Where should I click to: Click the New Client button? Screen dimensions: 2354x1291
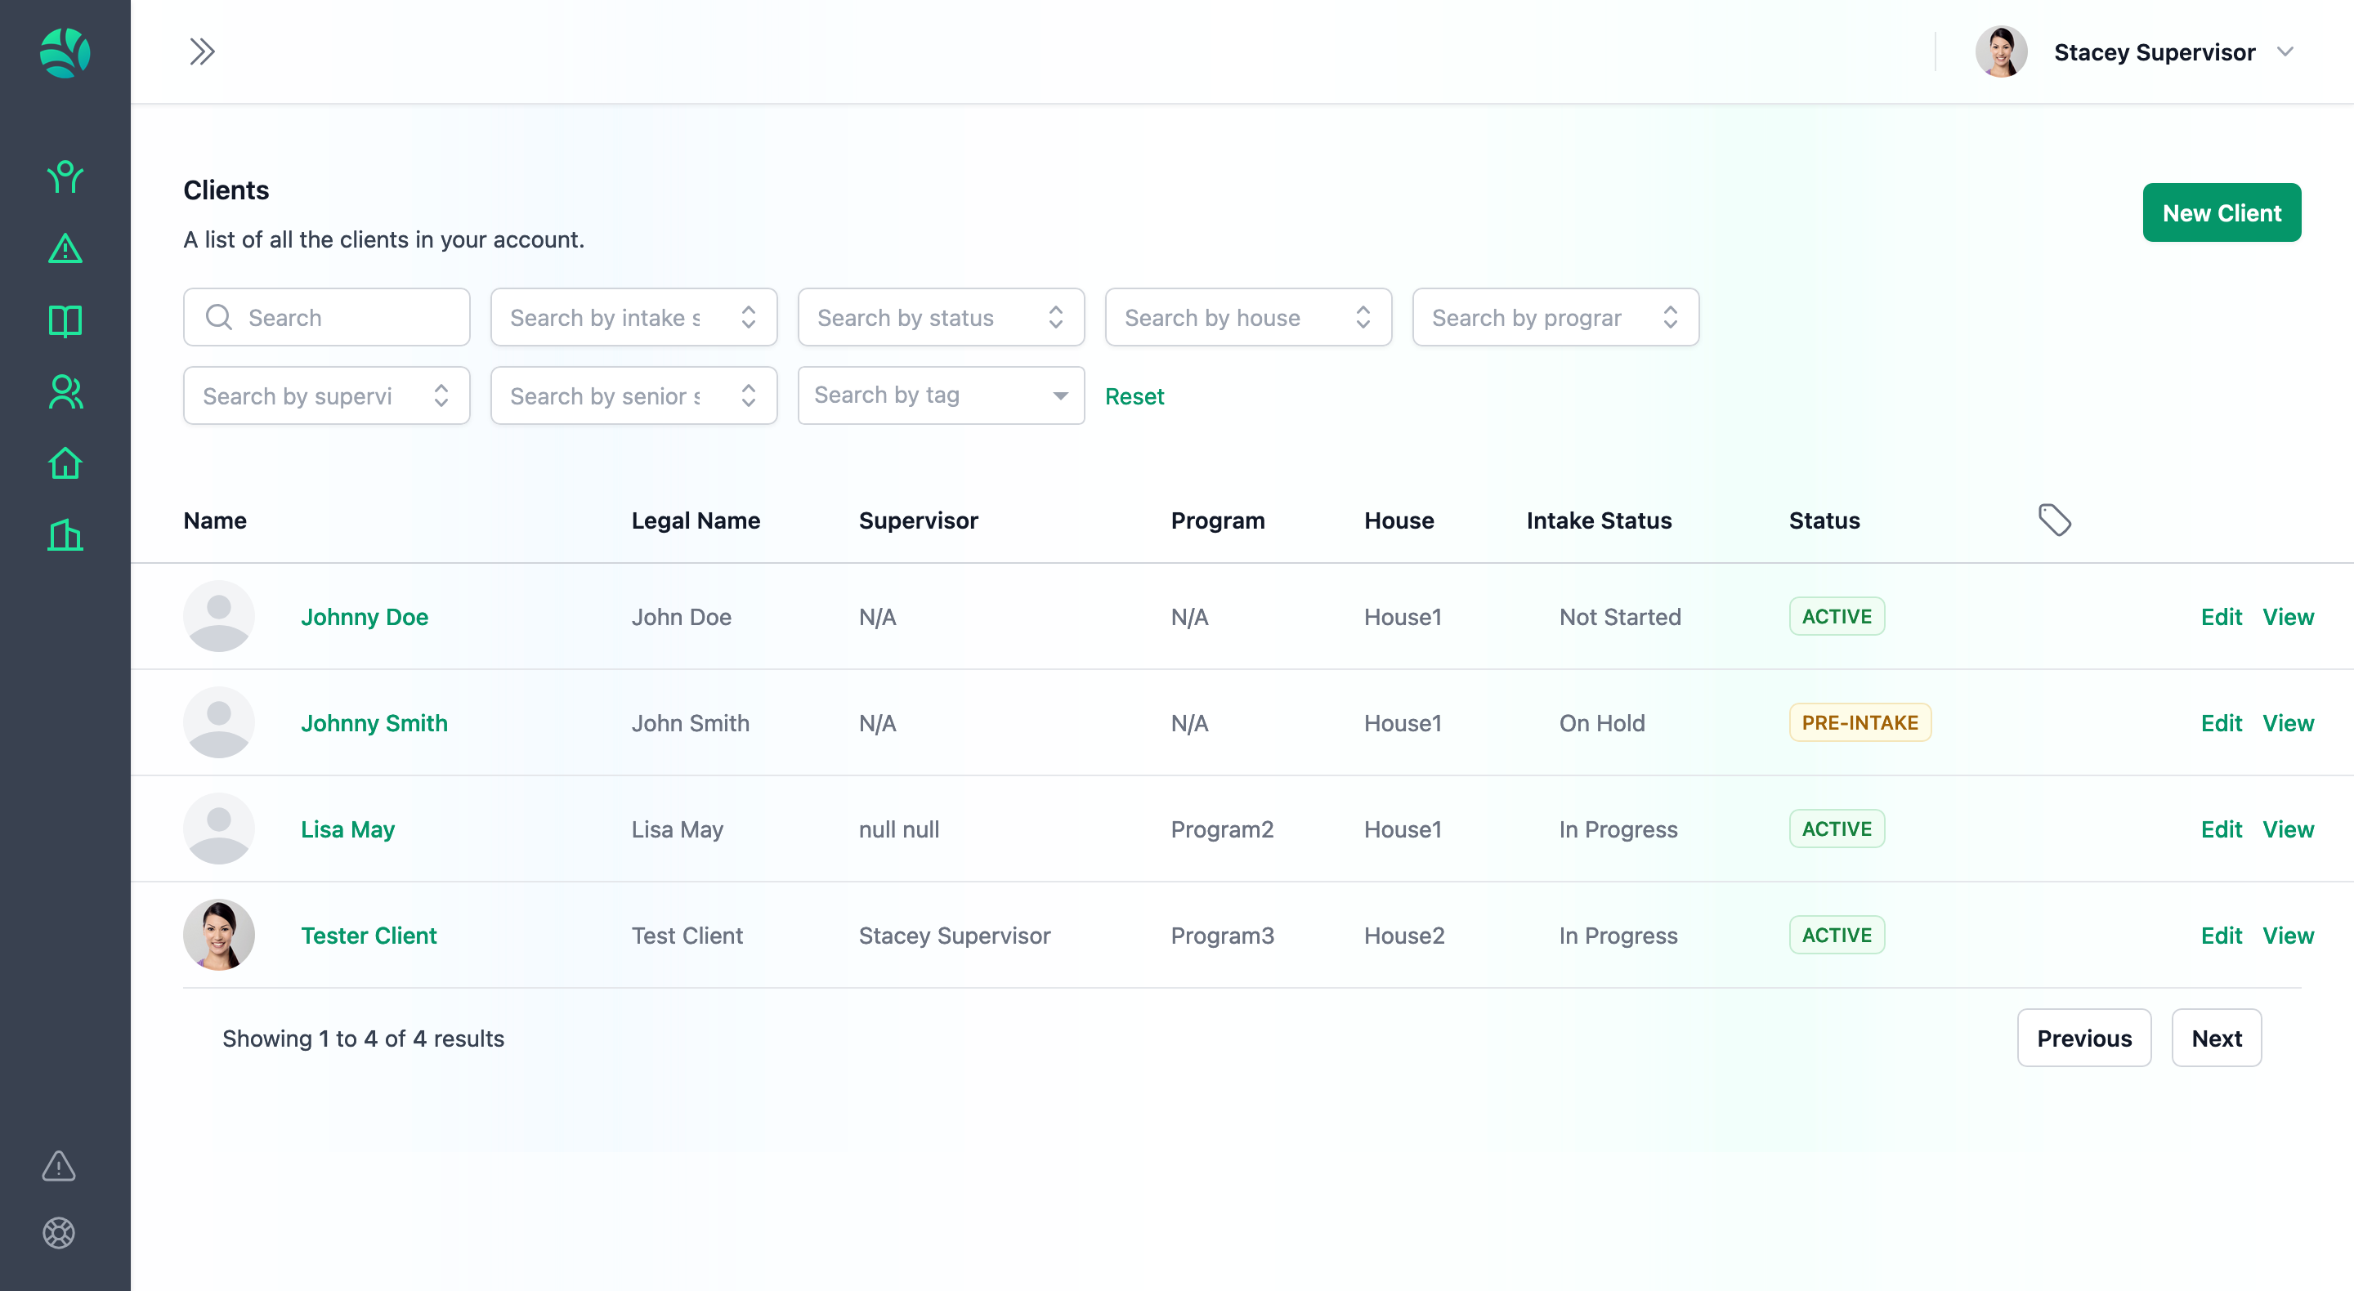(x=2221, y=213)
